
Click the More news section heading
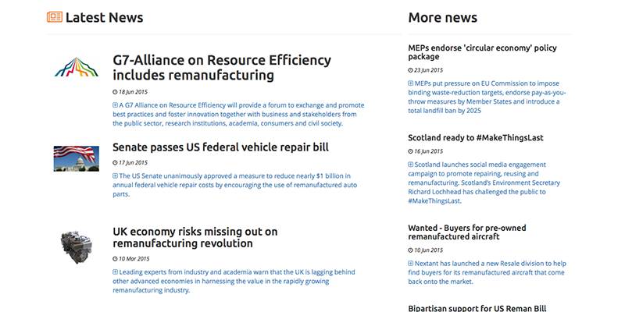pyautogui.click(x=442, y=17)
